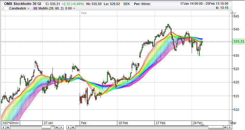
Task: Click the double left arrow on time scrollbar
Action: pos(73,127)
